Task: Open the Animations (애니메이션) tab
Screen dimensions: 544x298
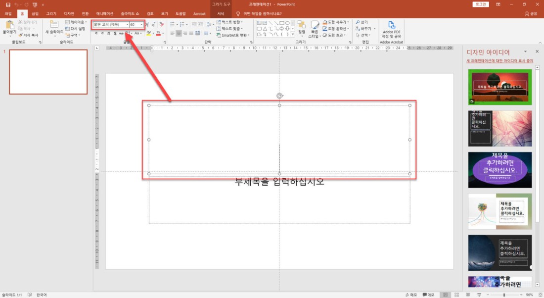Action: point(105,13)
